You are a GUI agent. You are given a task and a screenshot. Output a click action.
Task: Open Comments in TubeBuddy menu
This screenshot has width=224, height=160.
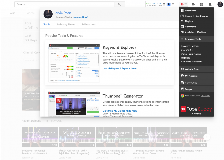[x=190, y=27]
